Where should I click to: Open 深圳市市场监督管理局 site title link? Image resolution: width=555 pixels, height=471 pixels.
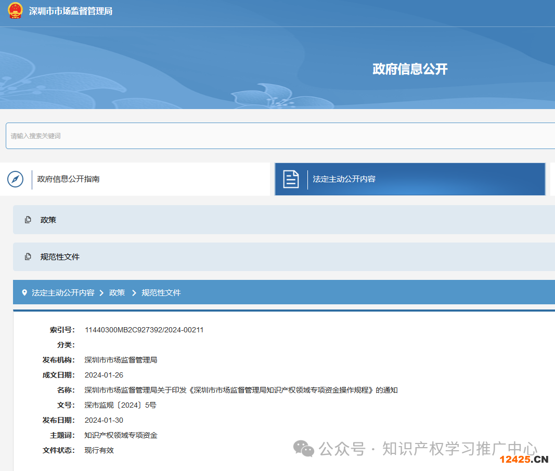71,11
